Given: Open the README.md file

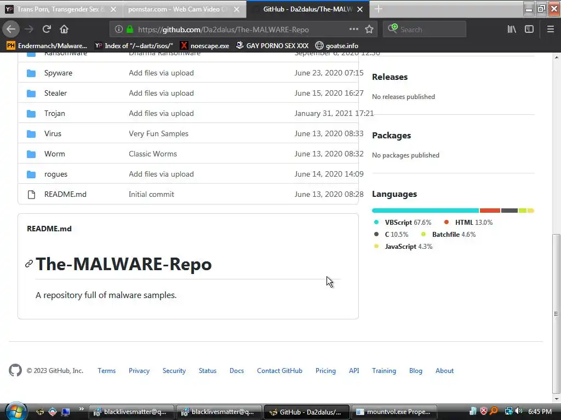Looking at the screenshot, I should (65, 194).
